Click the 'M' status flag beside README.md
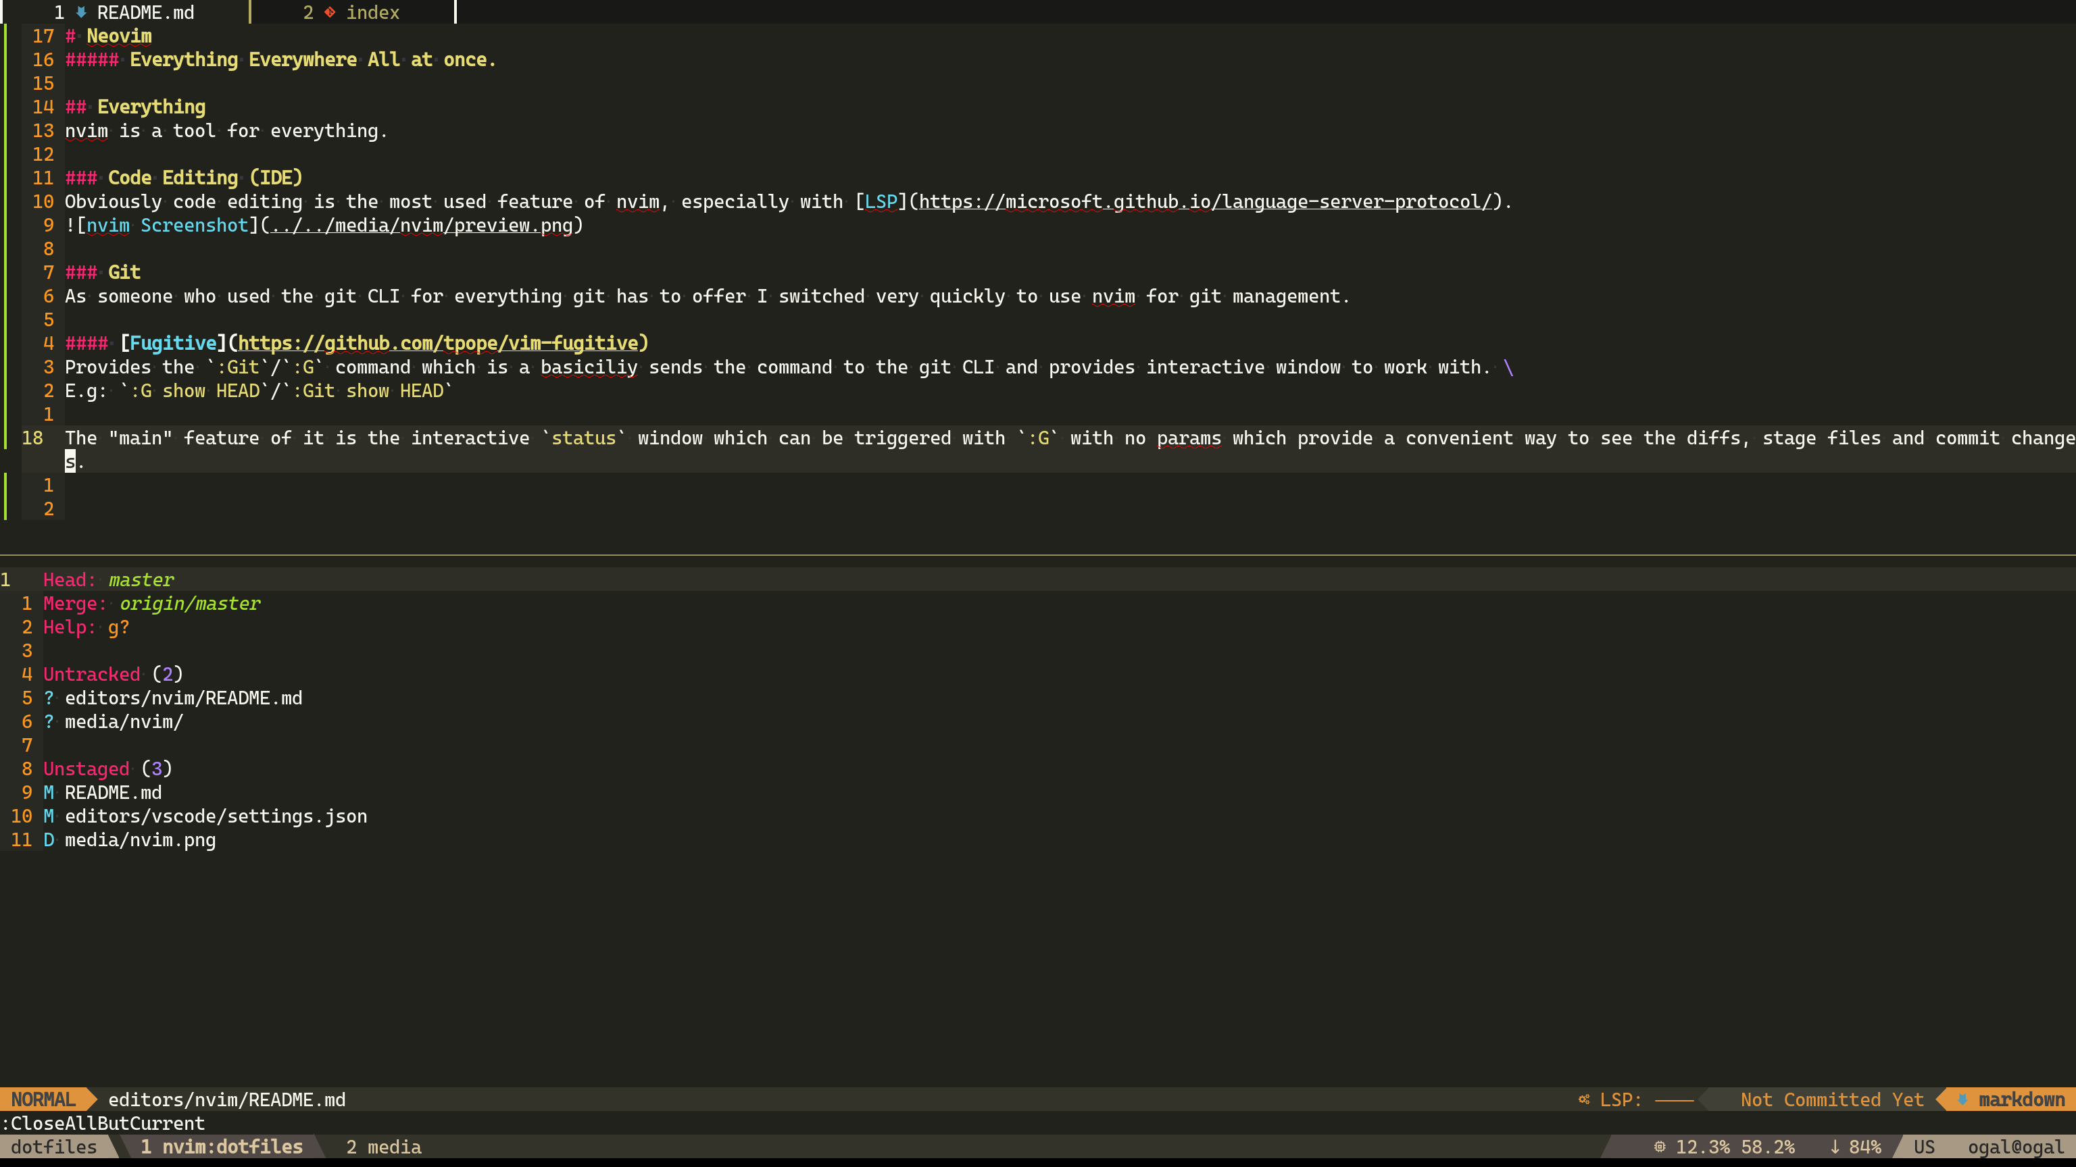Image resolution: width=2076 pixels, height=1167 pixels. pyautogui.click(x=49, y=792)
